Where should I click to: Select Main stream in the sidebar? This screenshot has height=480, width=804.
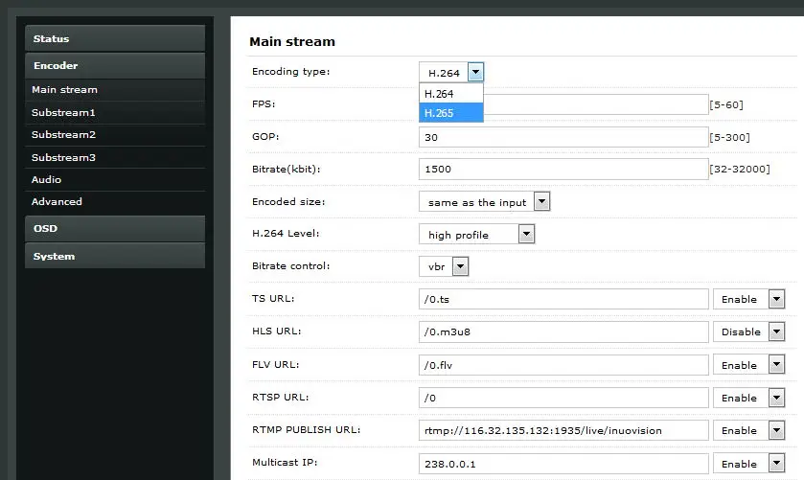tap(115, 90)
